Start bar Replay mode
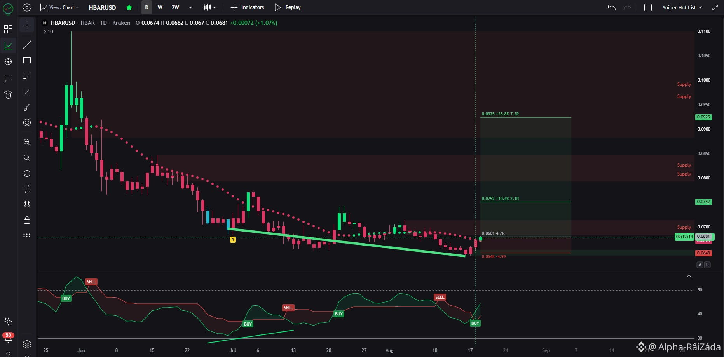 tap(288, 7)
